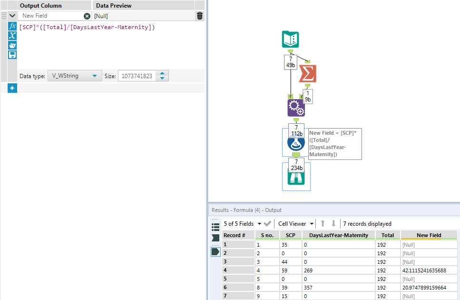Edit the Size value field 1073741823

(137, 76)
